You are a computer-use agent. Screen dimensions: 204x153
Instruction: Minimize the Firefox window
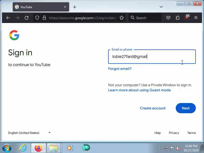[181, 4]
